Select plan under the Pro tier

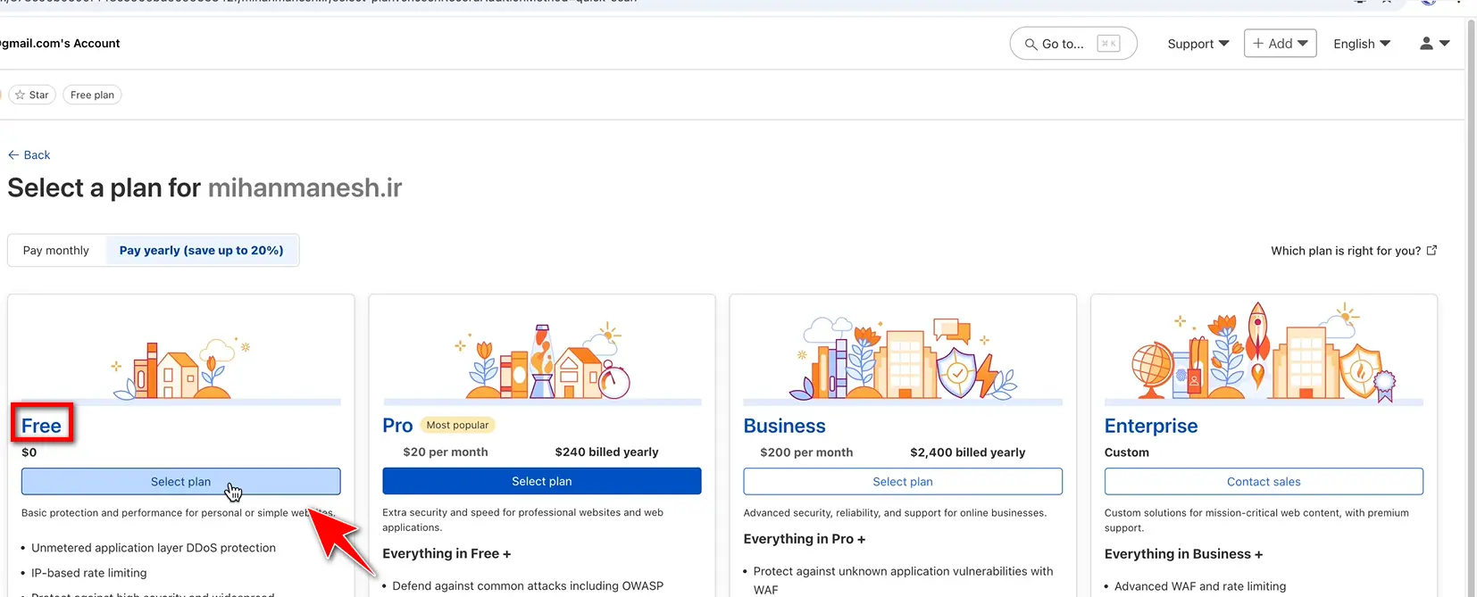coord(542,481)
